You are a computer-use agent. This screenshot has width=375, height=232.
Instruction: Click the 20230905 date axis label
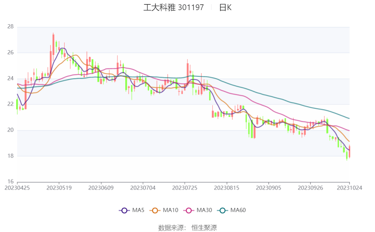coord(269,188)
